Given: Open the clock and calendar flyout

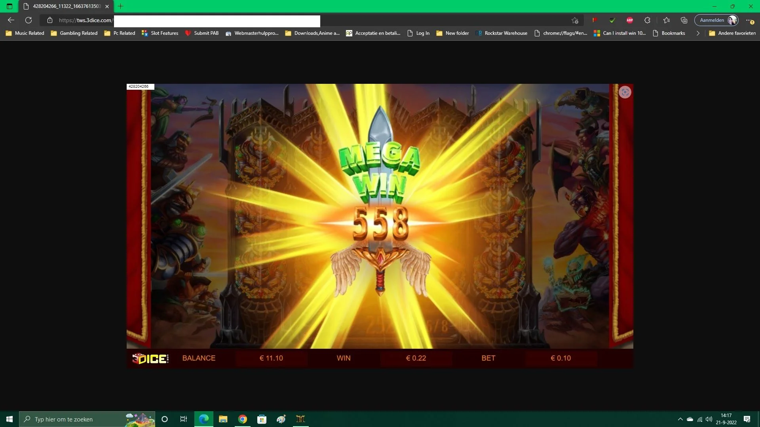Looking at the screenshot, I should click(x=726, y=419).
